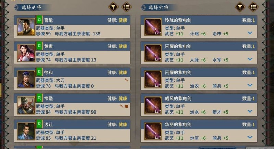
Task: Expand the 闪耀的紫电剑 with 治农 +6
Action: pyautogui.click(x=250, y=85)
